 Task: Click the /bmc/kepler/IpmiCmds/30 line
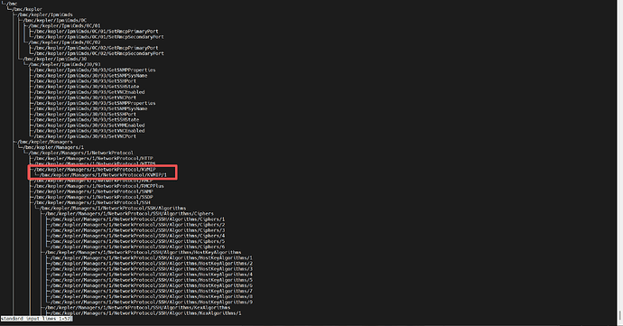(x=55, y=60)
